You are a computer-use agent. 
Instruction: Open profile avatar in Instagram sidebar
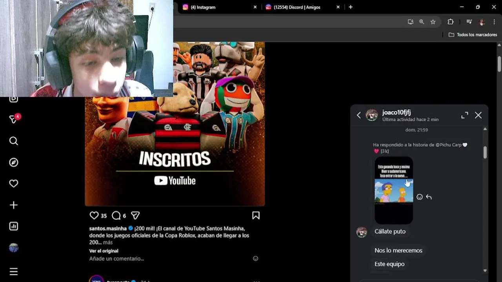click(x=14, y=248)
